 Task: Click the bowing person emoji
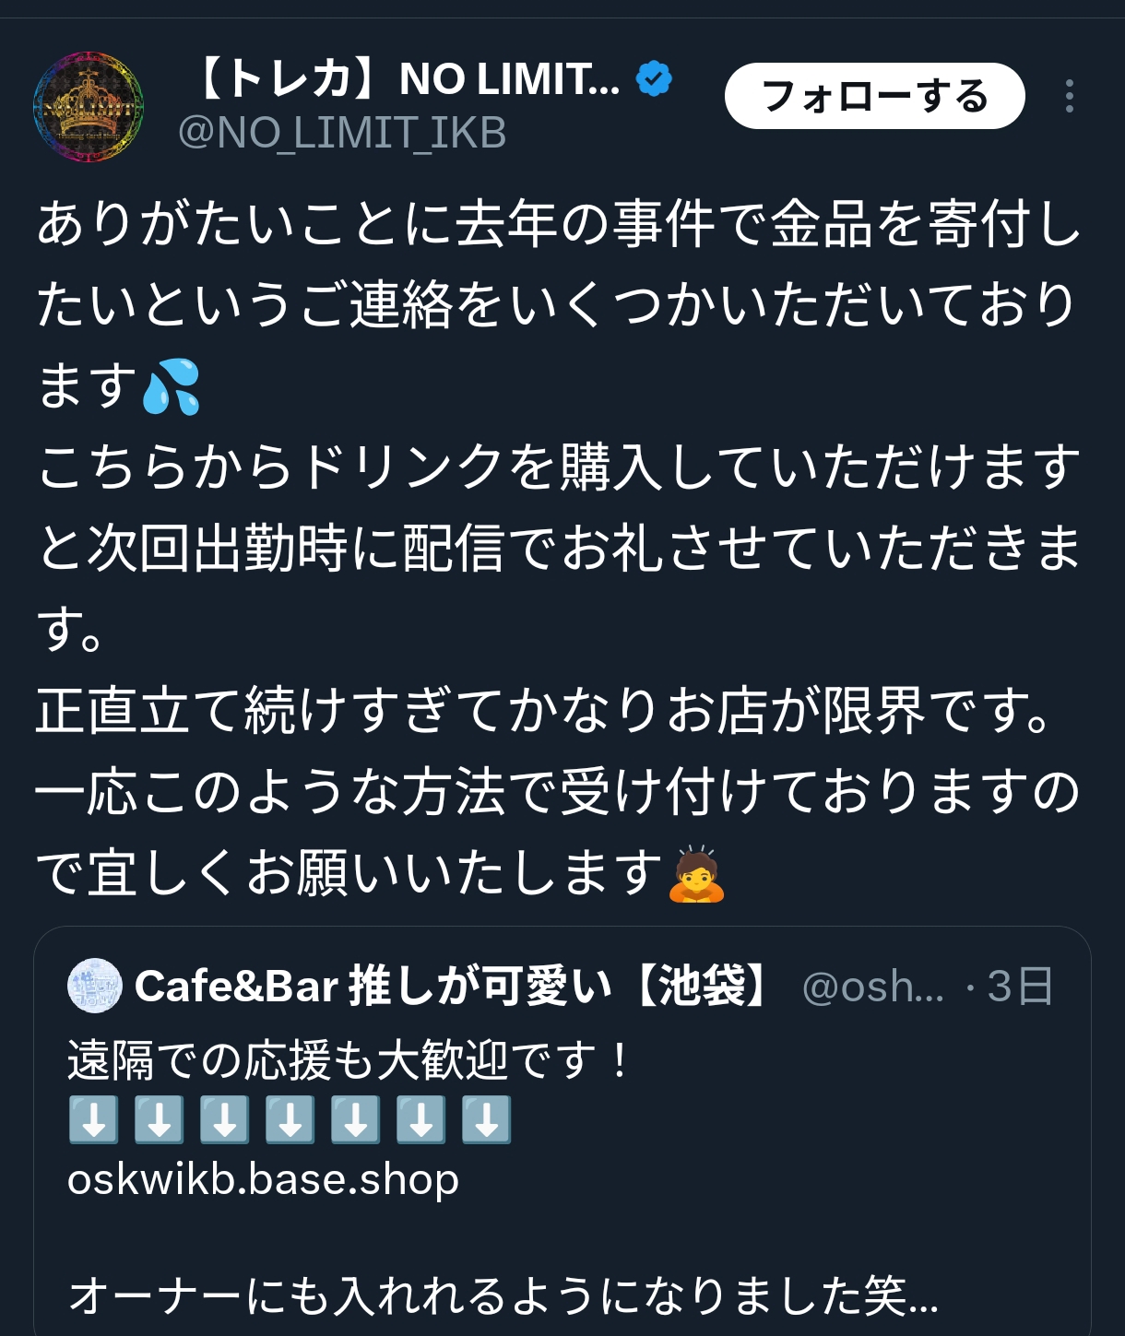click(x=697, y=873)
